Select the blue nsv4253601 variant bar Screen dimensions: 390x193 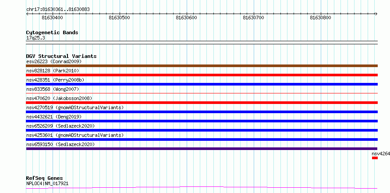point(202,139)
